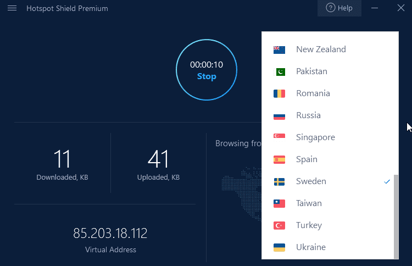Choose Russia in the dropdown
Image resolution: width=412 pixels, height=266 pixels.
330,115
